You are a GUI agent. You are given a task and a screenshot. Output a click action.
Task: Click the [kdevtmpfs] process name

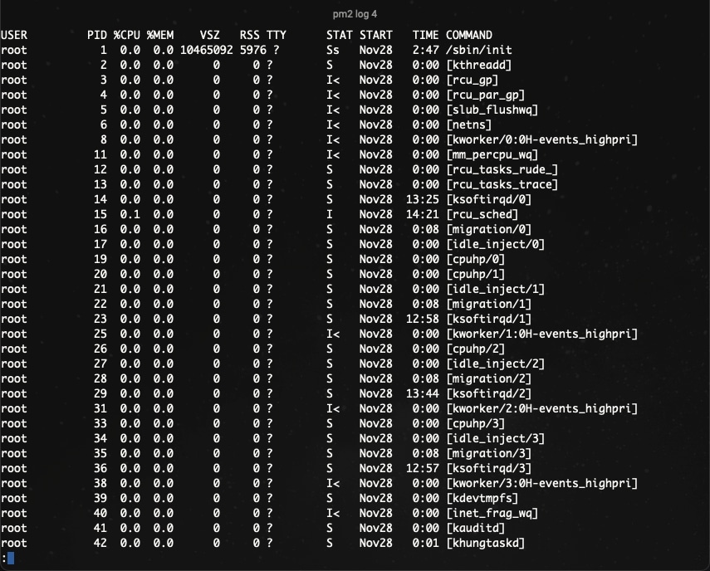[482, 498]
